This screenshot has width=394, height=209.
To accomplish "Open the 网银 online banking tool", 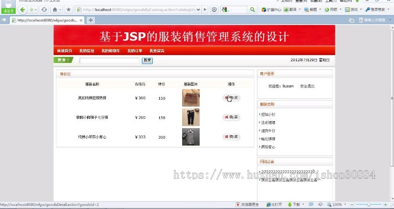I will click(331, 10).
